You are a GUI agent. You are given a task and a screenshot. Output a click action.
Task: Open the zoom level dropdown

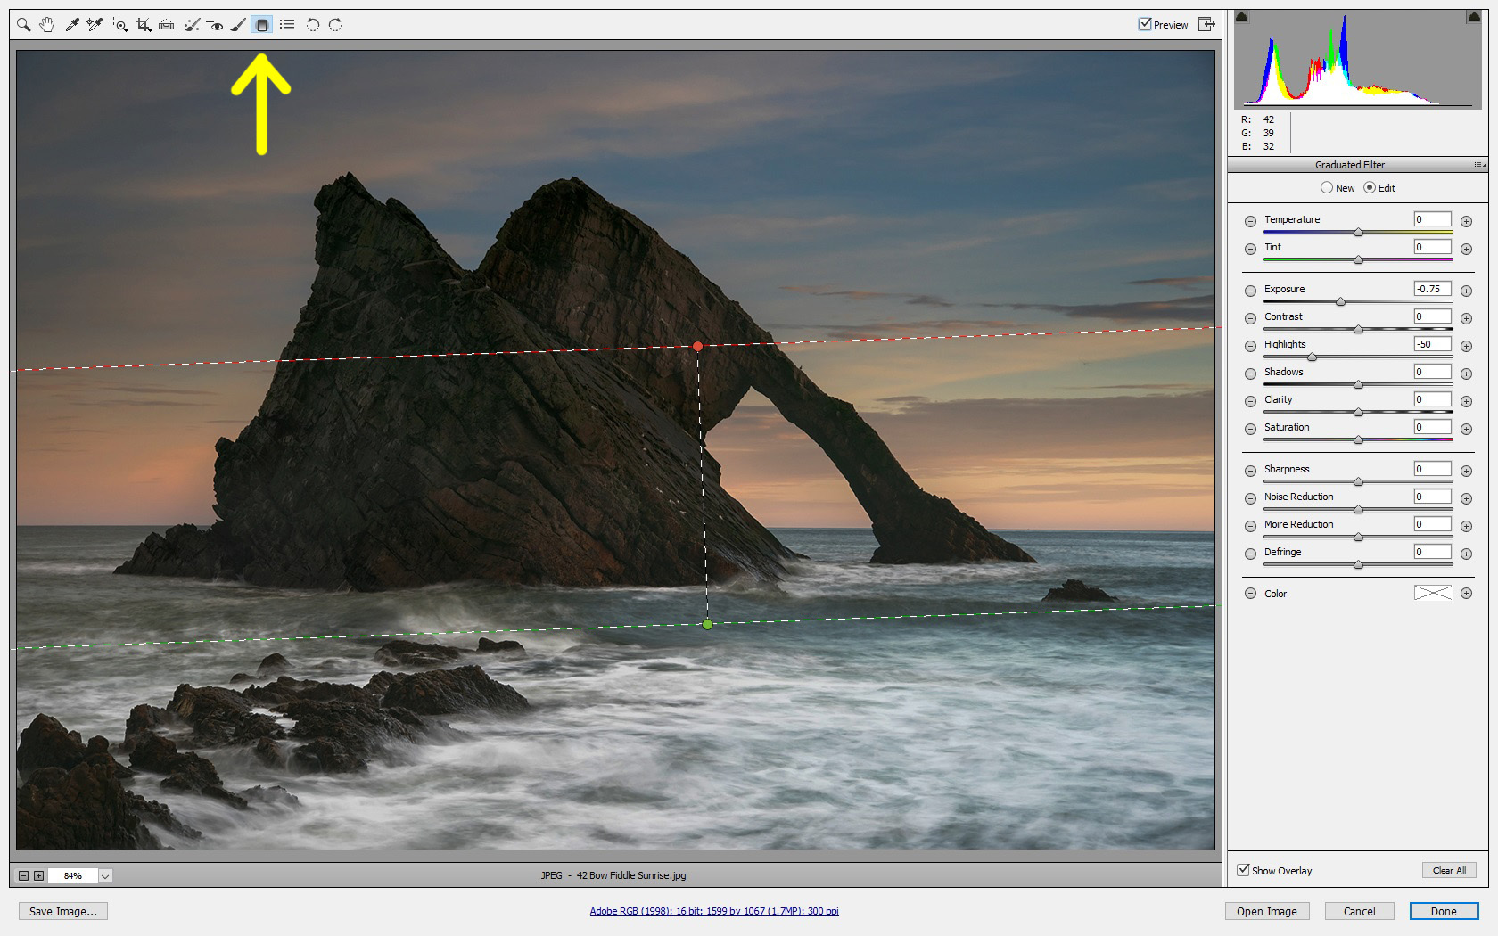tap(105, 876)
